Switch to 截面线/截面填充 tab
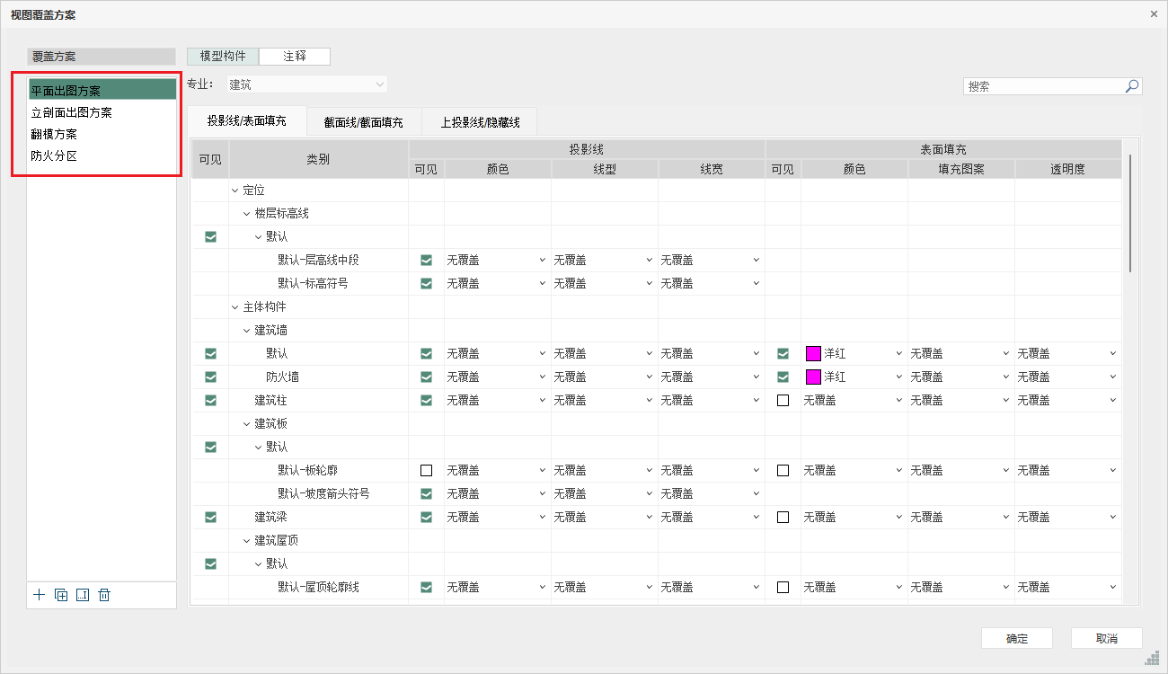The height and width of the screenshot is (674, 1168). pos(363,121)
